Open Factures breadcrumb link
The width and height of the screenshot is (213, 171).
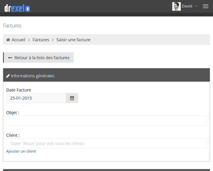pos(41,40)
